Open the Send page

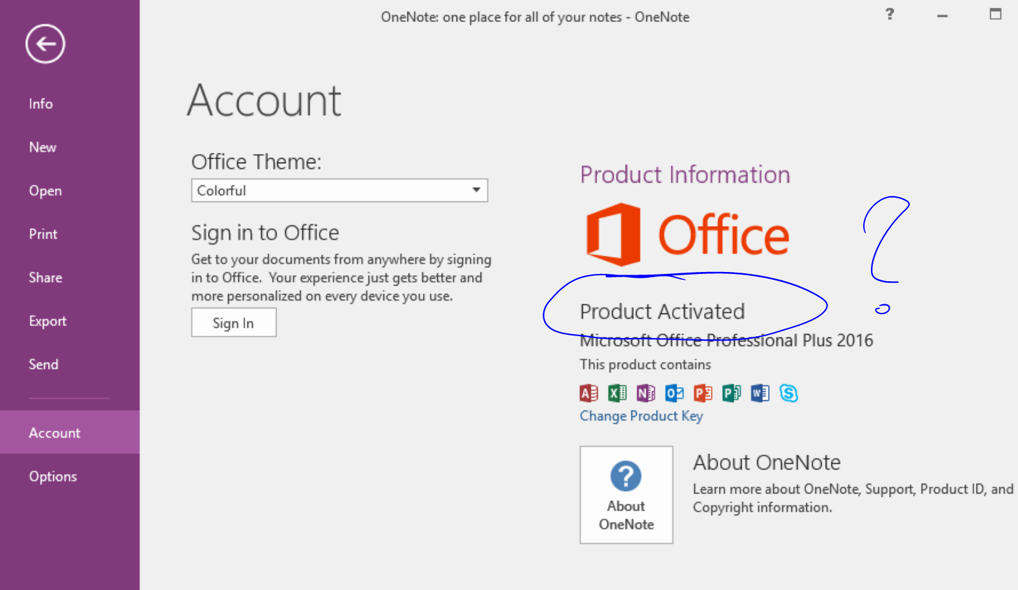tap(43, 364)
